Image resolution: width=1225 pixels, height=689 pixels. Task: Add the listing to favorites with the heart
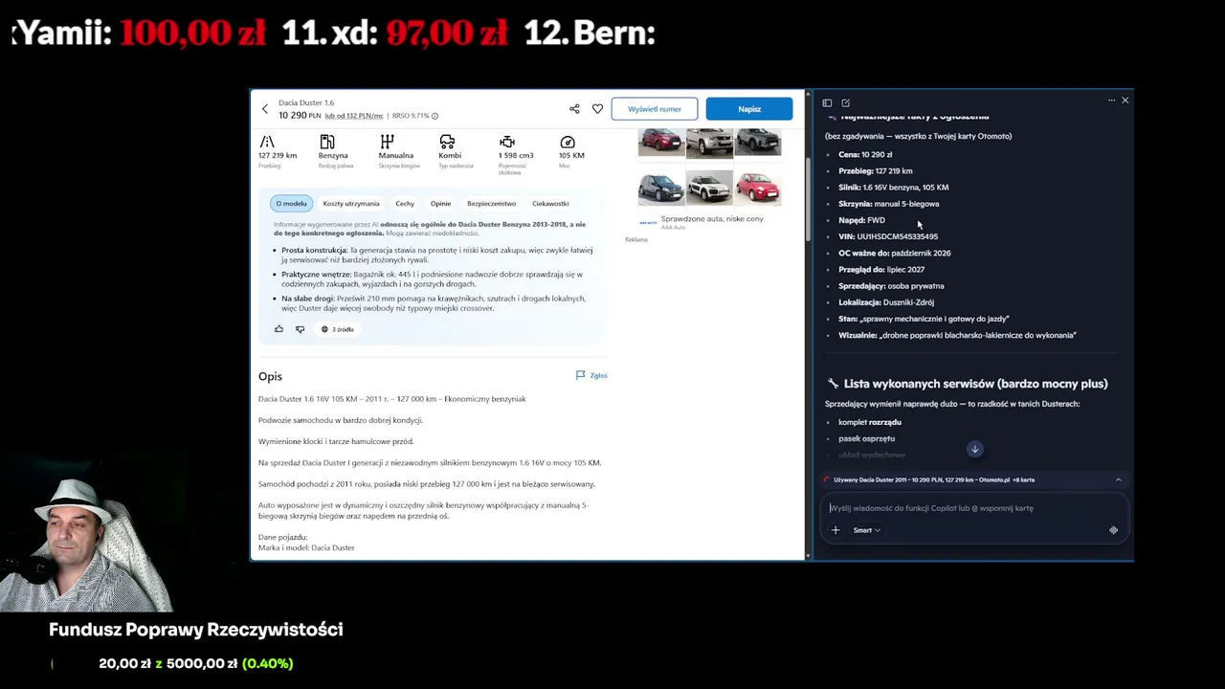tap(598, 109)
